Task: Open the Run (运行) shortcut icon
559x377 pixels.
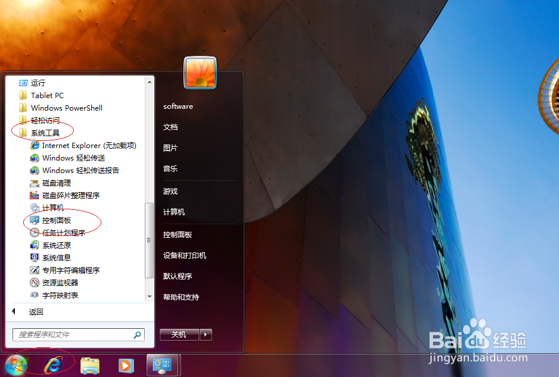Action: [x=23, y=83]
